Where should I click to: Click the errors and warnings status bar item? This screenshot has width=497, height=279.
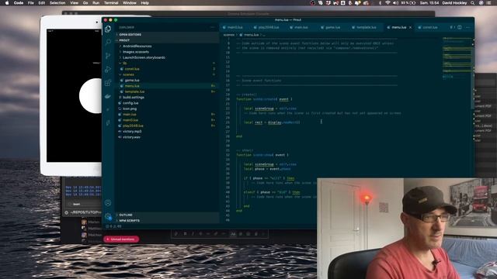pos(114,226)
